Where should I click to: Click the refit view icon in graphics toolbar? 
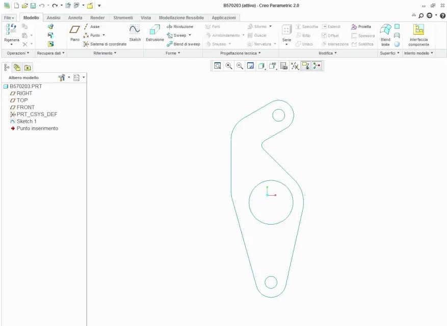(218, 66)
